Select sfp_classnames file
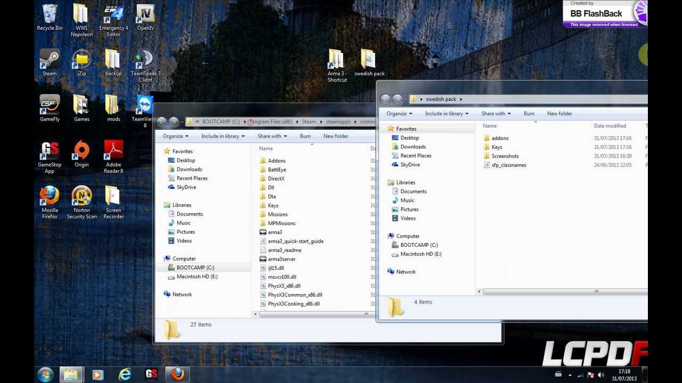The image size is (682, 383). 509,165
